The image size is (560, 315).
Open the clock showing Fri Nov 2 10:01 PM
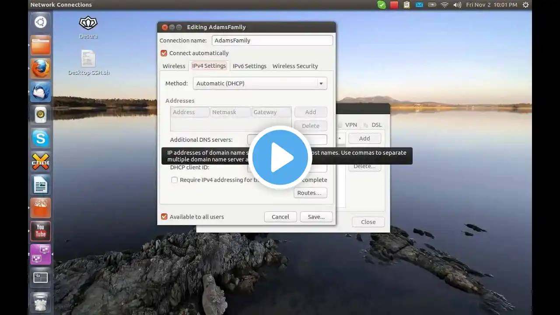pos(491,5)
